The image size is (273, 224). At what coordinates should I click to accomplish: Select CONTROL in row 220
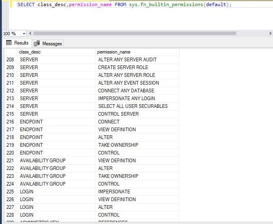tap(137, 153)
